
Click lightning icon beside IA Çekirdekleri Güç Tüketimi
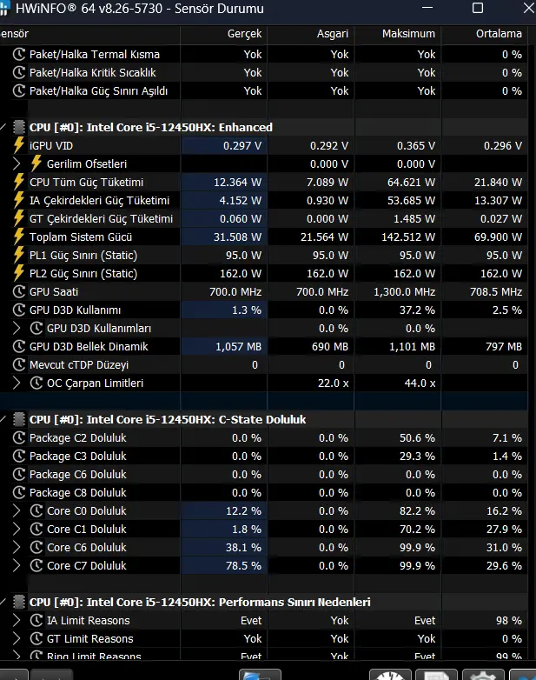point(18,200)
